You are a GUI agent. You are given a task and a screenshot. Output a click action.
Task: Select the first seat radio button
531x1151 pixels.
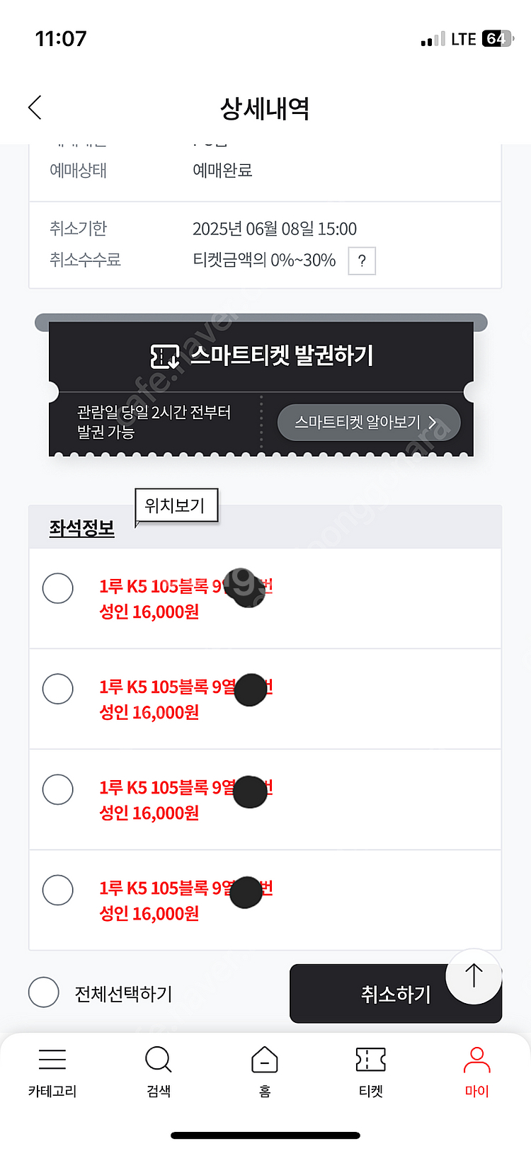58,588
